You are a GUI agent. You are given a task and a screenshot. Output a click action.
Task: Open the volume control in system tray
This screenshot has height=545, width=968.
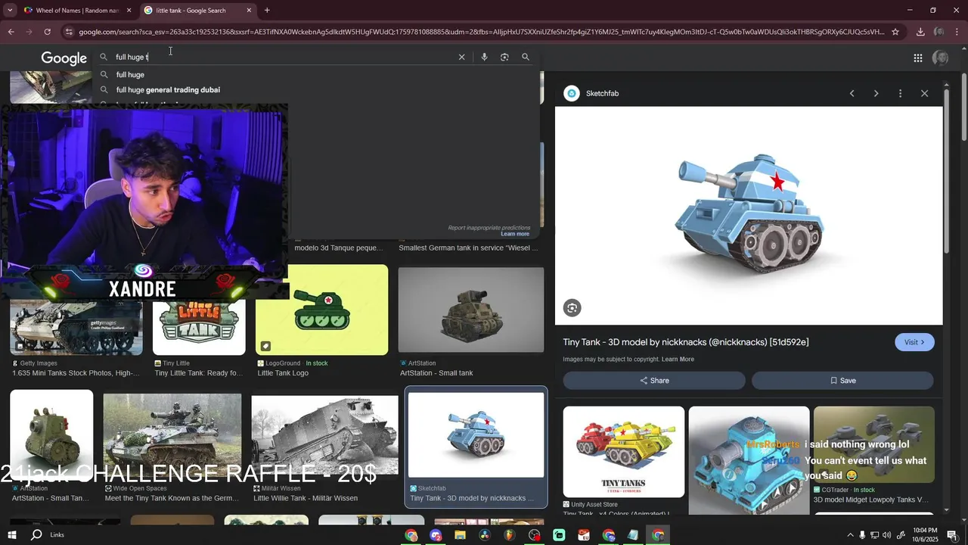coord(887,535)
